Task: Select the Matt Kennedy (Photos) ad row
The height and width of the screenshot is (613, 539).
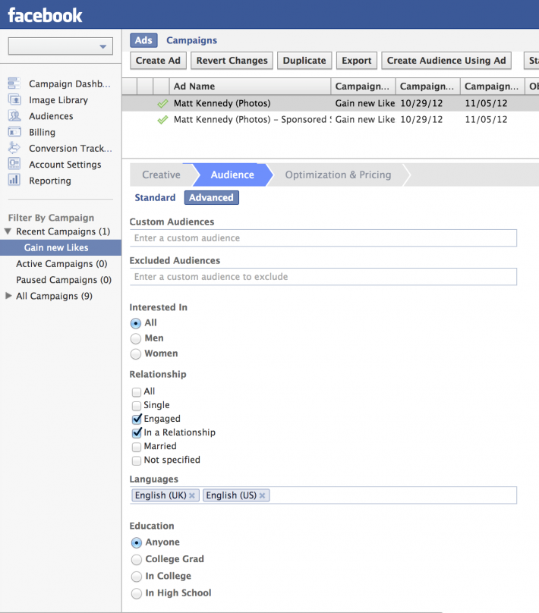Action: click(330, 103)
